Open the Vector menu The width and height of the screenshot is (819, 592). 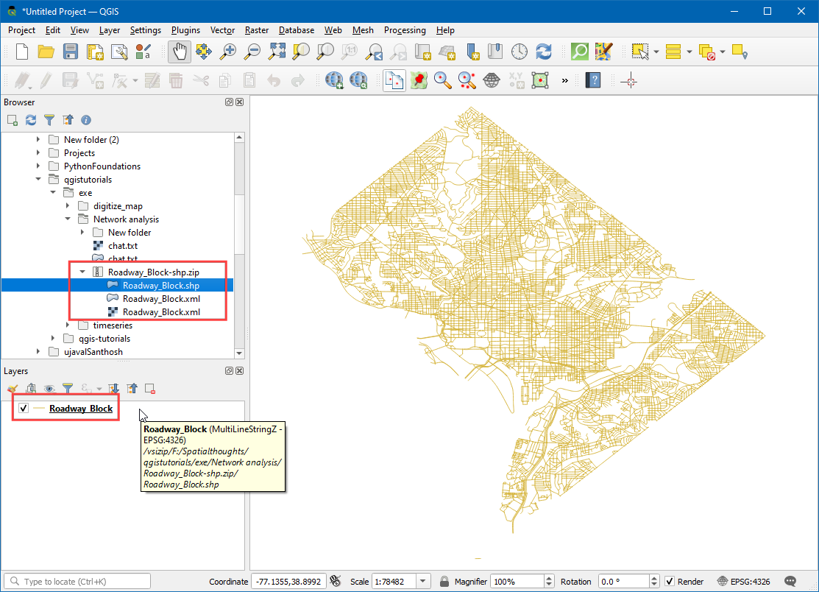coord(222,30)
